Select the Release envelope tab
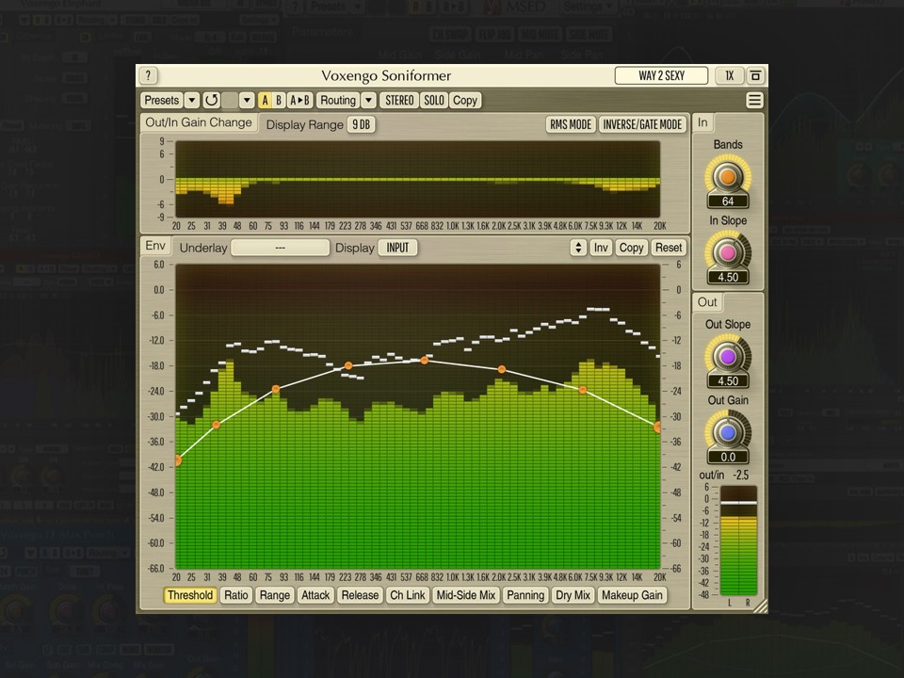This screenshot has width=904, height=678. [x=360, y=595]
